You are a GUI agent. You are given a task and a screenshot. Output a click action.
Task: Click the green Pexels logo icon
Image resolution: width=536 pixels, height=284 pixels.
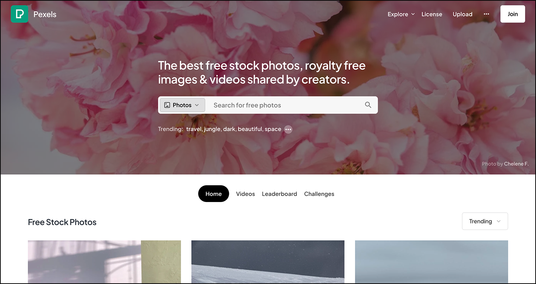(20, 14)
